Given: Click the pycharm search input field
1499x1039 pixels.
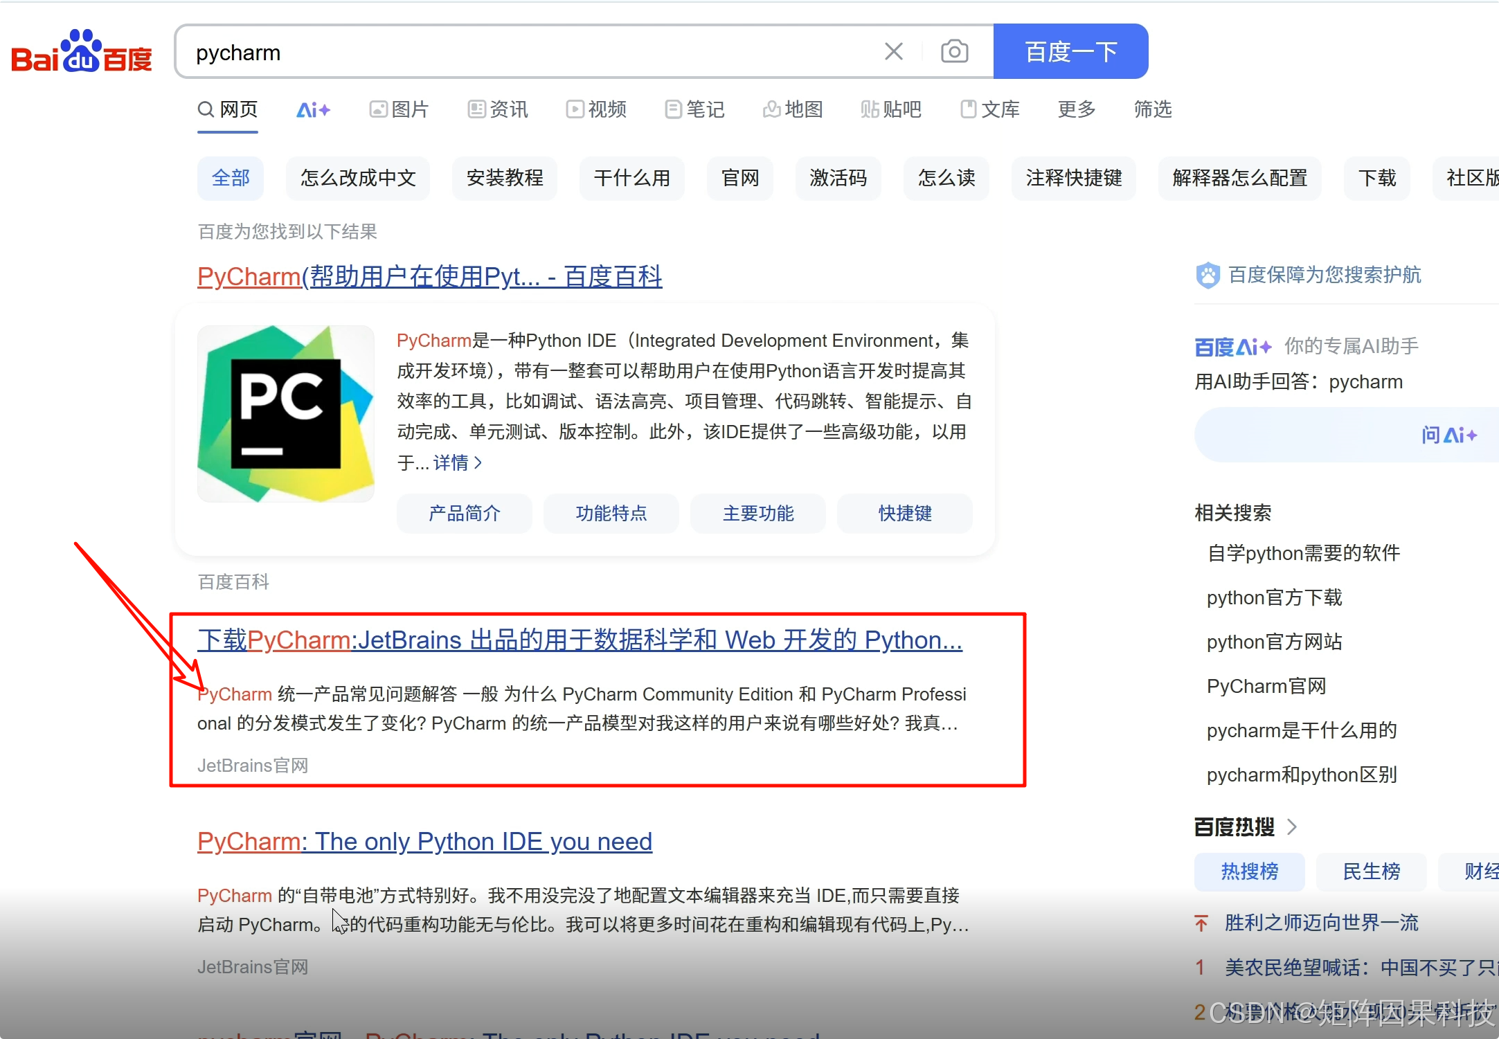Looking at the screenshot, I should [x=526, y=53].
